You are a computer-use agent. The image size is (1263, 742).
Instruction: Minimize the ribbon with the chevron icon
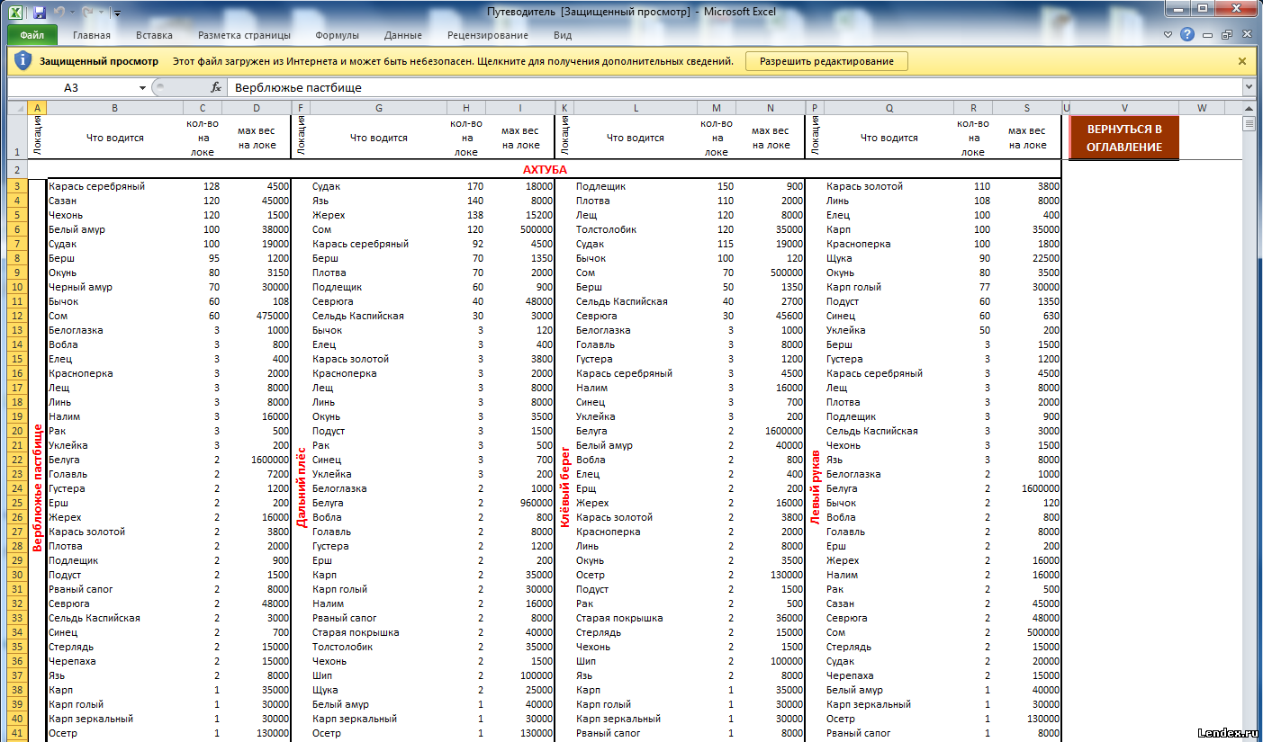click(x=1168, y=35)
